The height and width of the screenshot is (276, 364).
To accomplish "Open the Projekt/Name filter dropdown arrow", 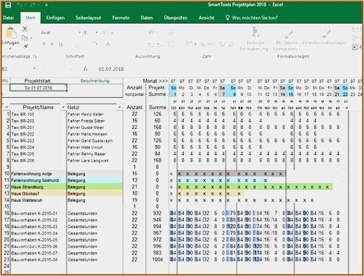I will pyautogui.click(x=63, y=107).
